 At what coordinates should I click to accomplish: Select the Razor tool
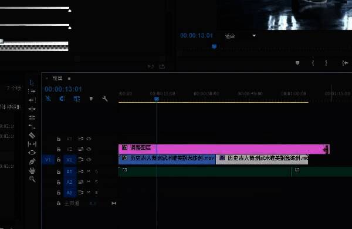click(32, 135)
